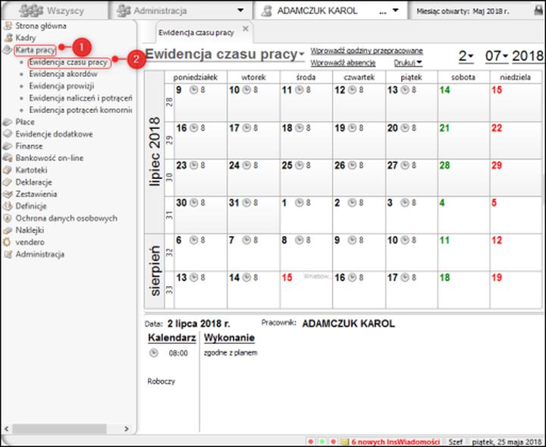Click the green status dot in status bar

click(x=322, y=440)
